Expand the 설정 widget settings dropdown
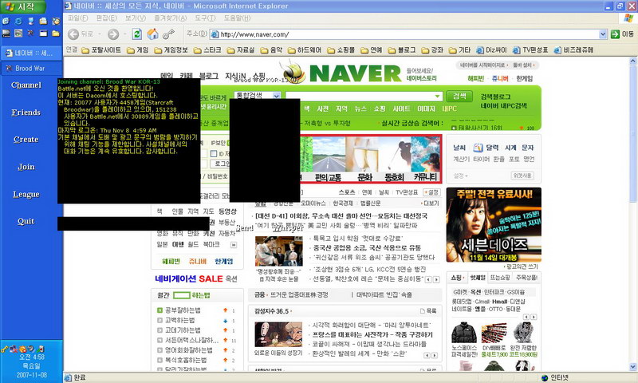 point(461,176)
